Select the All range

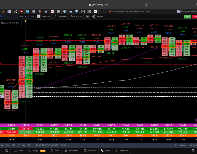click(29, 145)
